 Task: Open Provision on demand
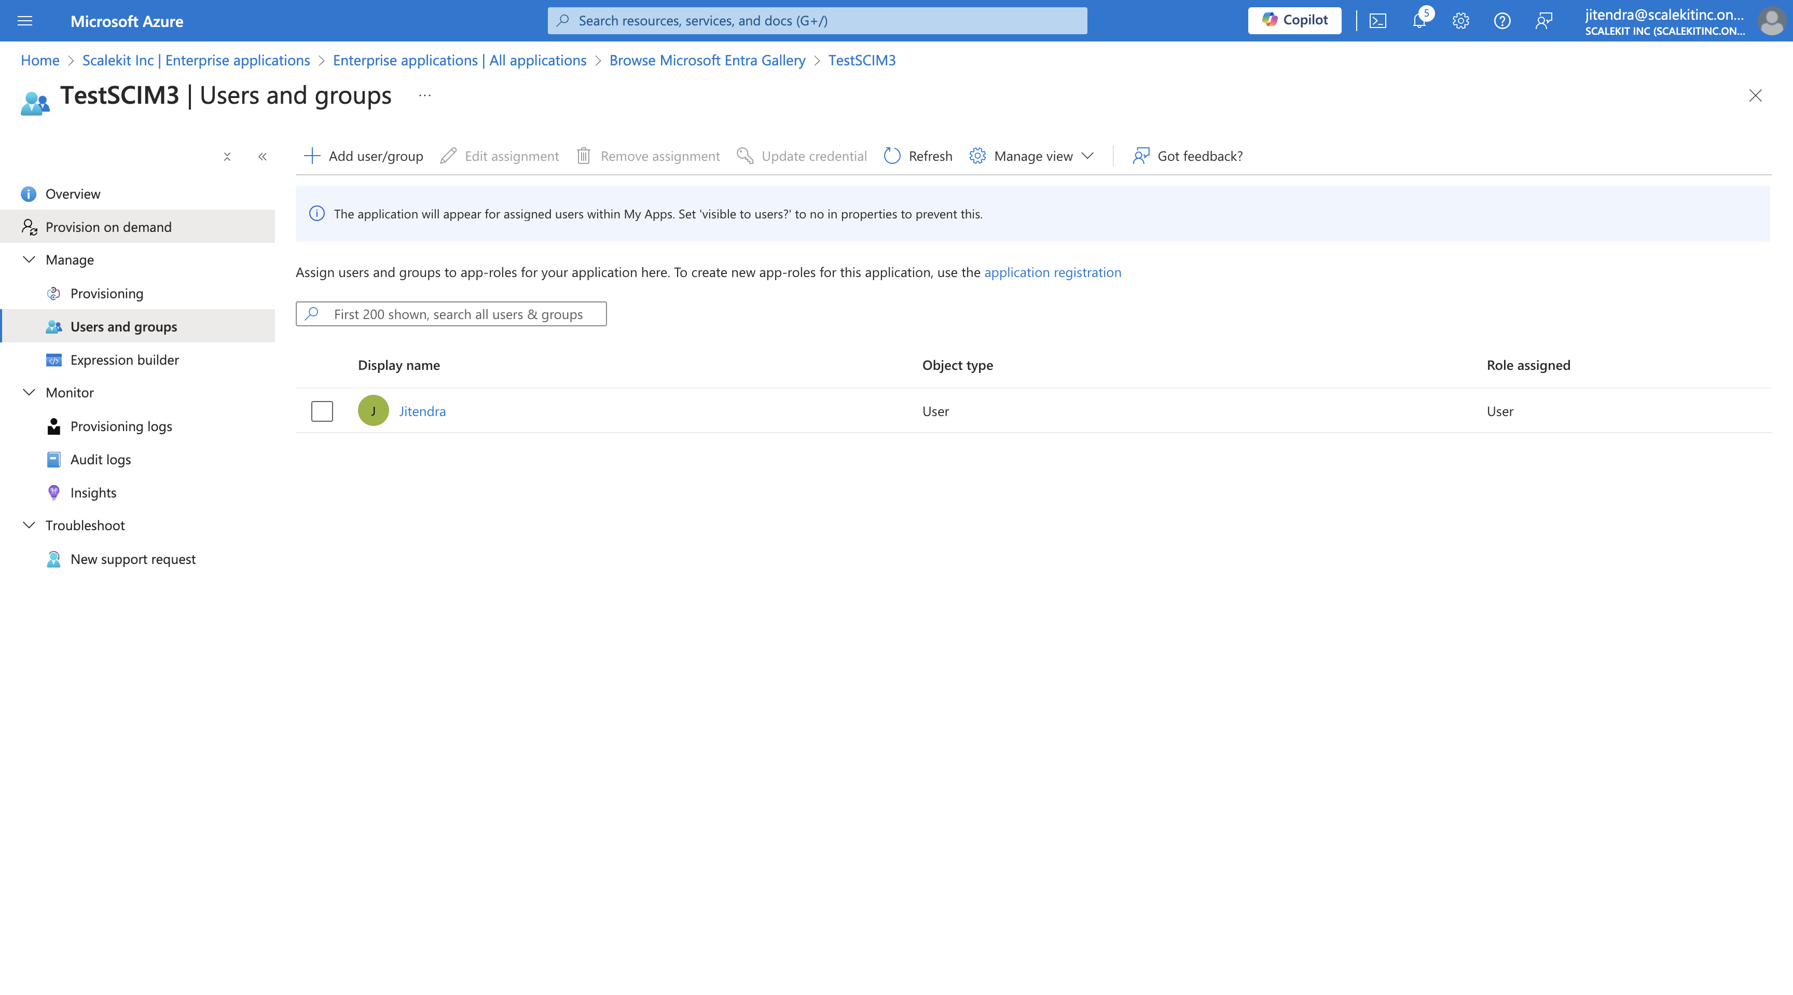pos(138,227)
